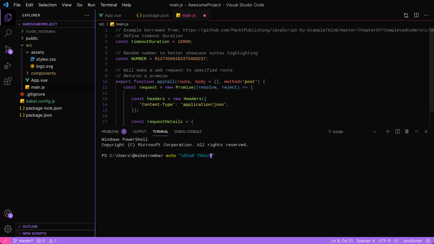Image resolution: width=434 pixels, height=244 pixels.
Task: Click Ln 9, Col 21 status item
Action: click(x=342, y=241)
